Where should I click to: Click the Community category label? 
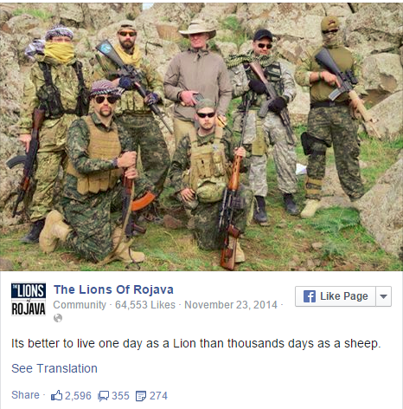coord(80,305)
